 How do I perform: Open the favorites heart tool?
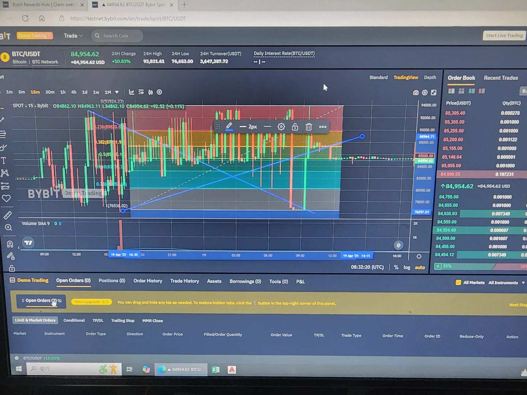[x=6, y=199]
